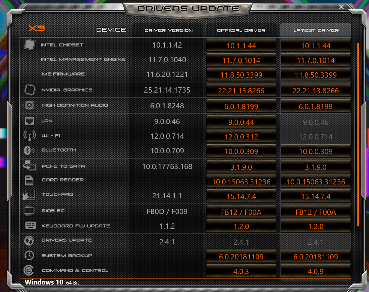Click the greyed latest Wi-Fi version 12.0.0.714
Screen dimensions: 369x292
(316, 137)
